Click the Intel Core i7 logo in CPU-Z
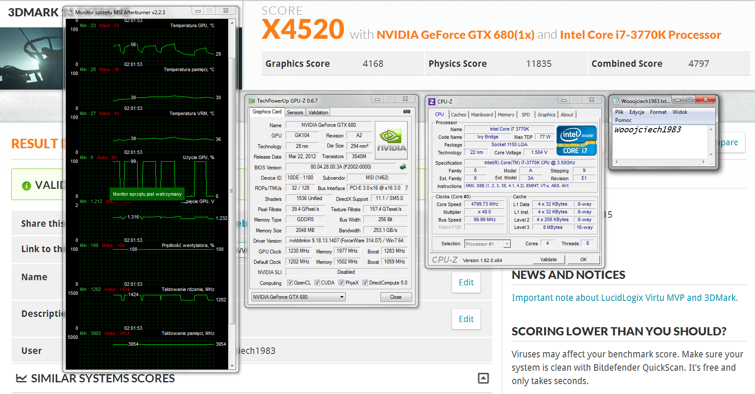Viewport: 755px width, 394px height. point(576,140)
